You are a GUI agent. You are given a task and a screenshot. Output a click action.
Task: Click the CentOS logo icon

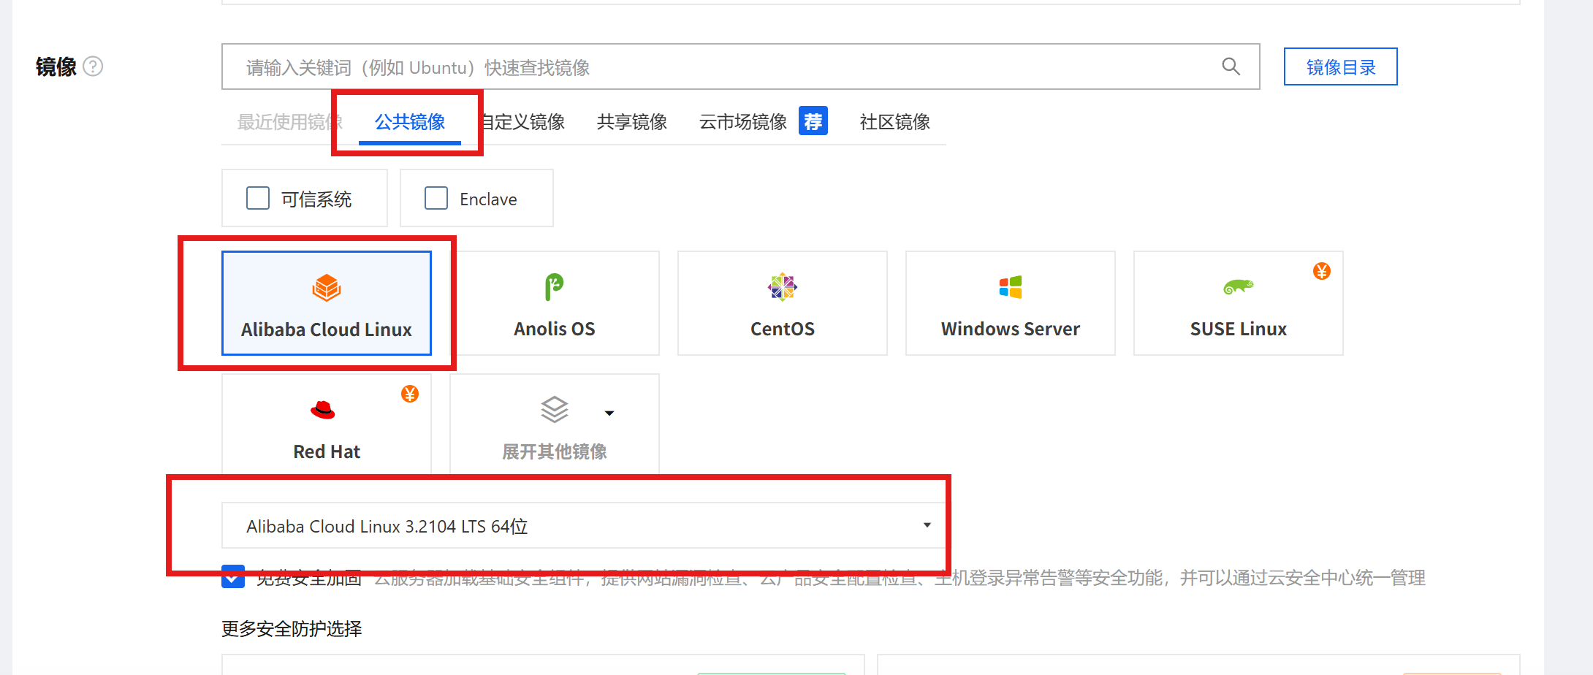(782, 287)
